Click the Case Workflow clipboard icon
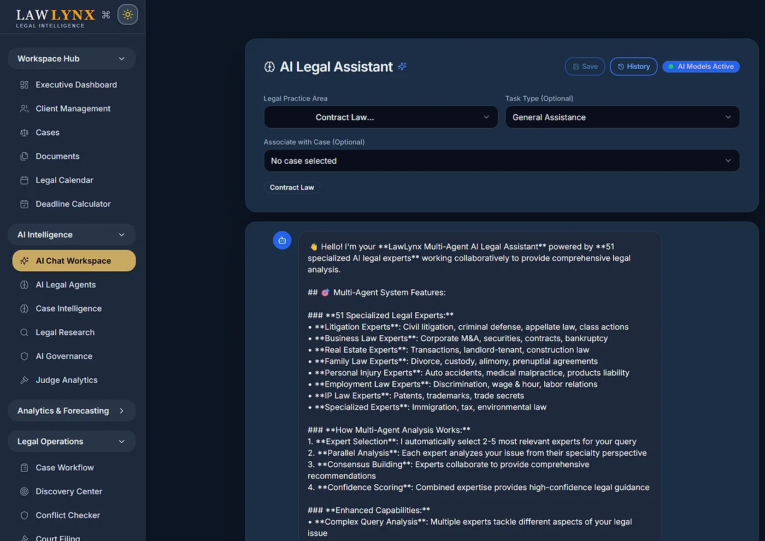This screenshot has height=541, width=765. (x=24, y=468)
